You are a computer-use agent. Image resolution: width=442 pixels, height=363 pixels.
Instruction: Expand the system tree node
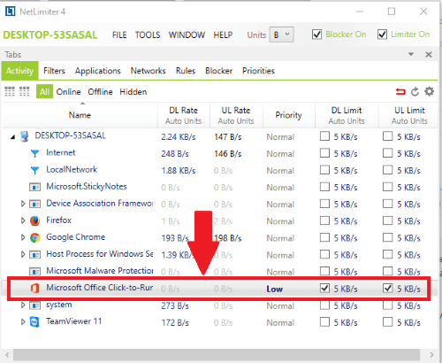click(23, 305)
